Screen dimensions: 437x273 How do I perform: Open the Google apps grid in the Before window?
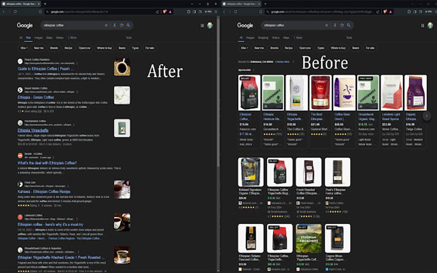point(422,26)
